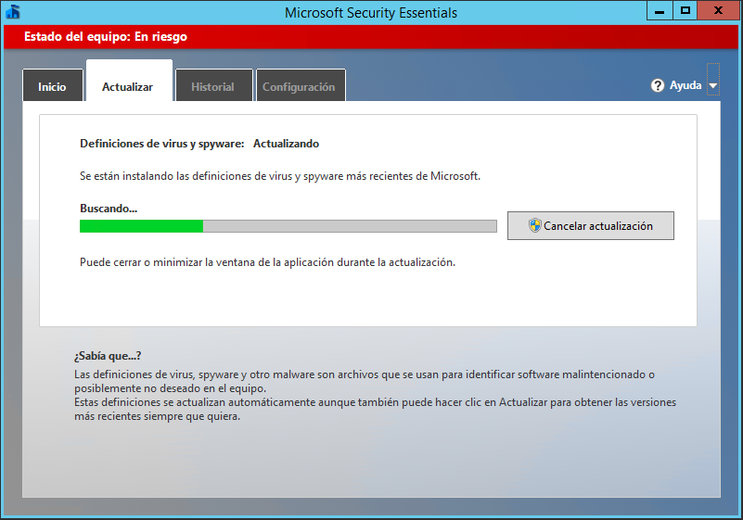Expand the Ayuda dropdown arrow
The image size is (743, 520).
coord(712,86)
